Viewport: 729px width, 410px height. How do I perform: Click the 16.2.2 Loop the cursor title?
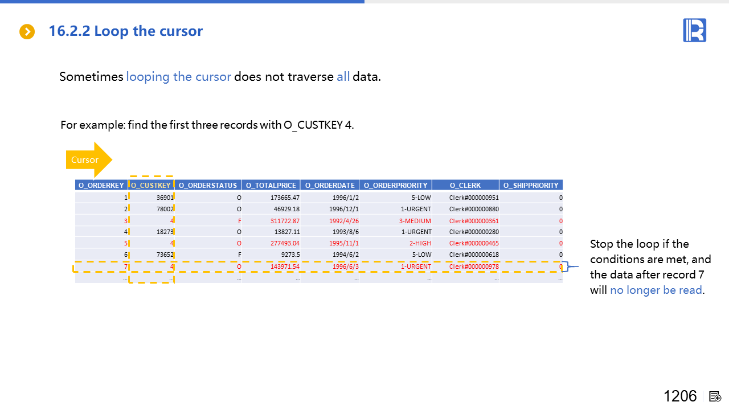(125, 31)
